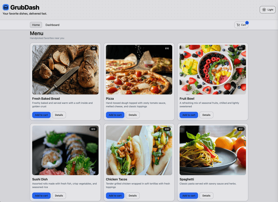
Task: Go to the Home tab
Action: pos(36,25)
